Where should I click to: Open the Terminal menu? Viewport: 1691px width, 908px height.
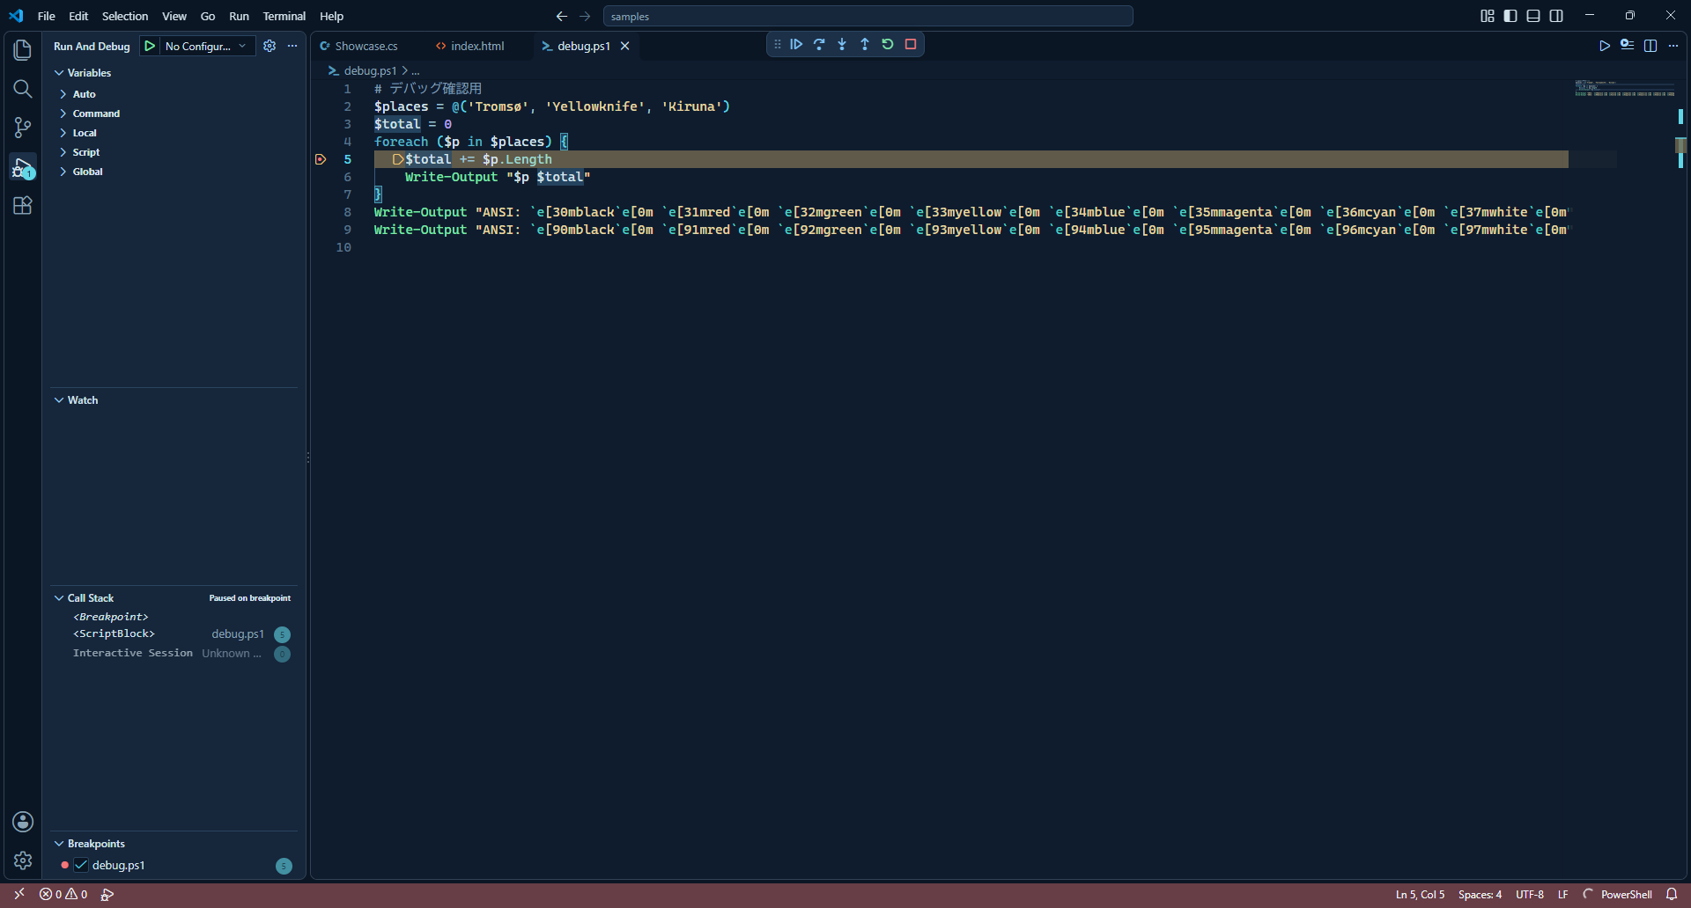[284, 16]
